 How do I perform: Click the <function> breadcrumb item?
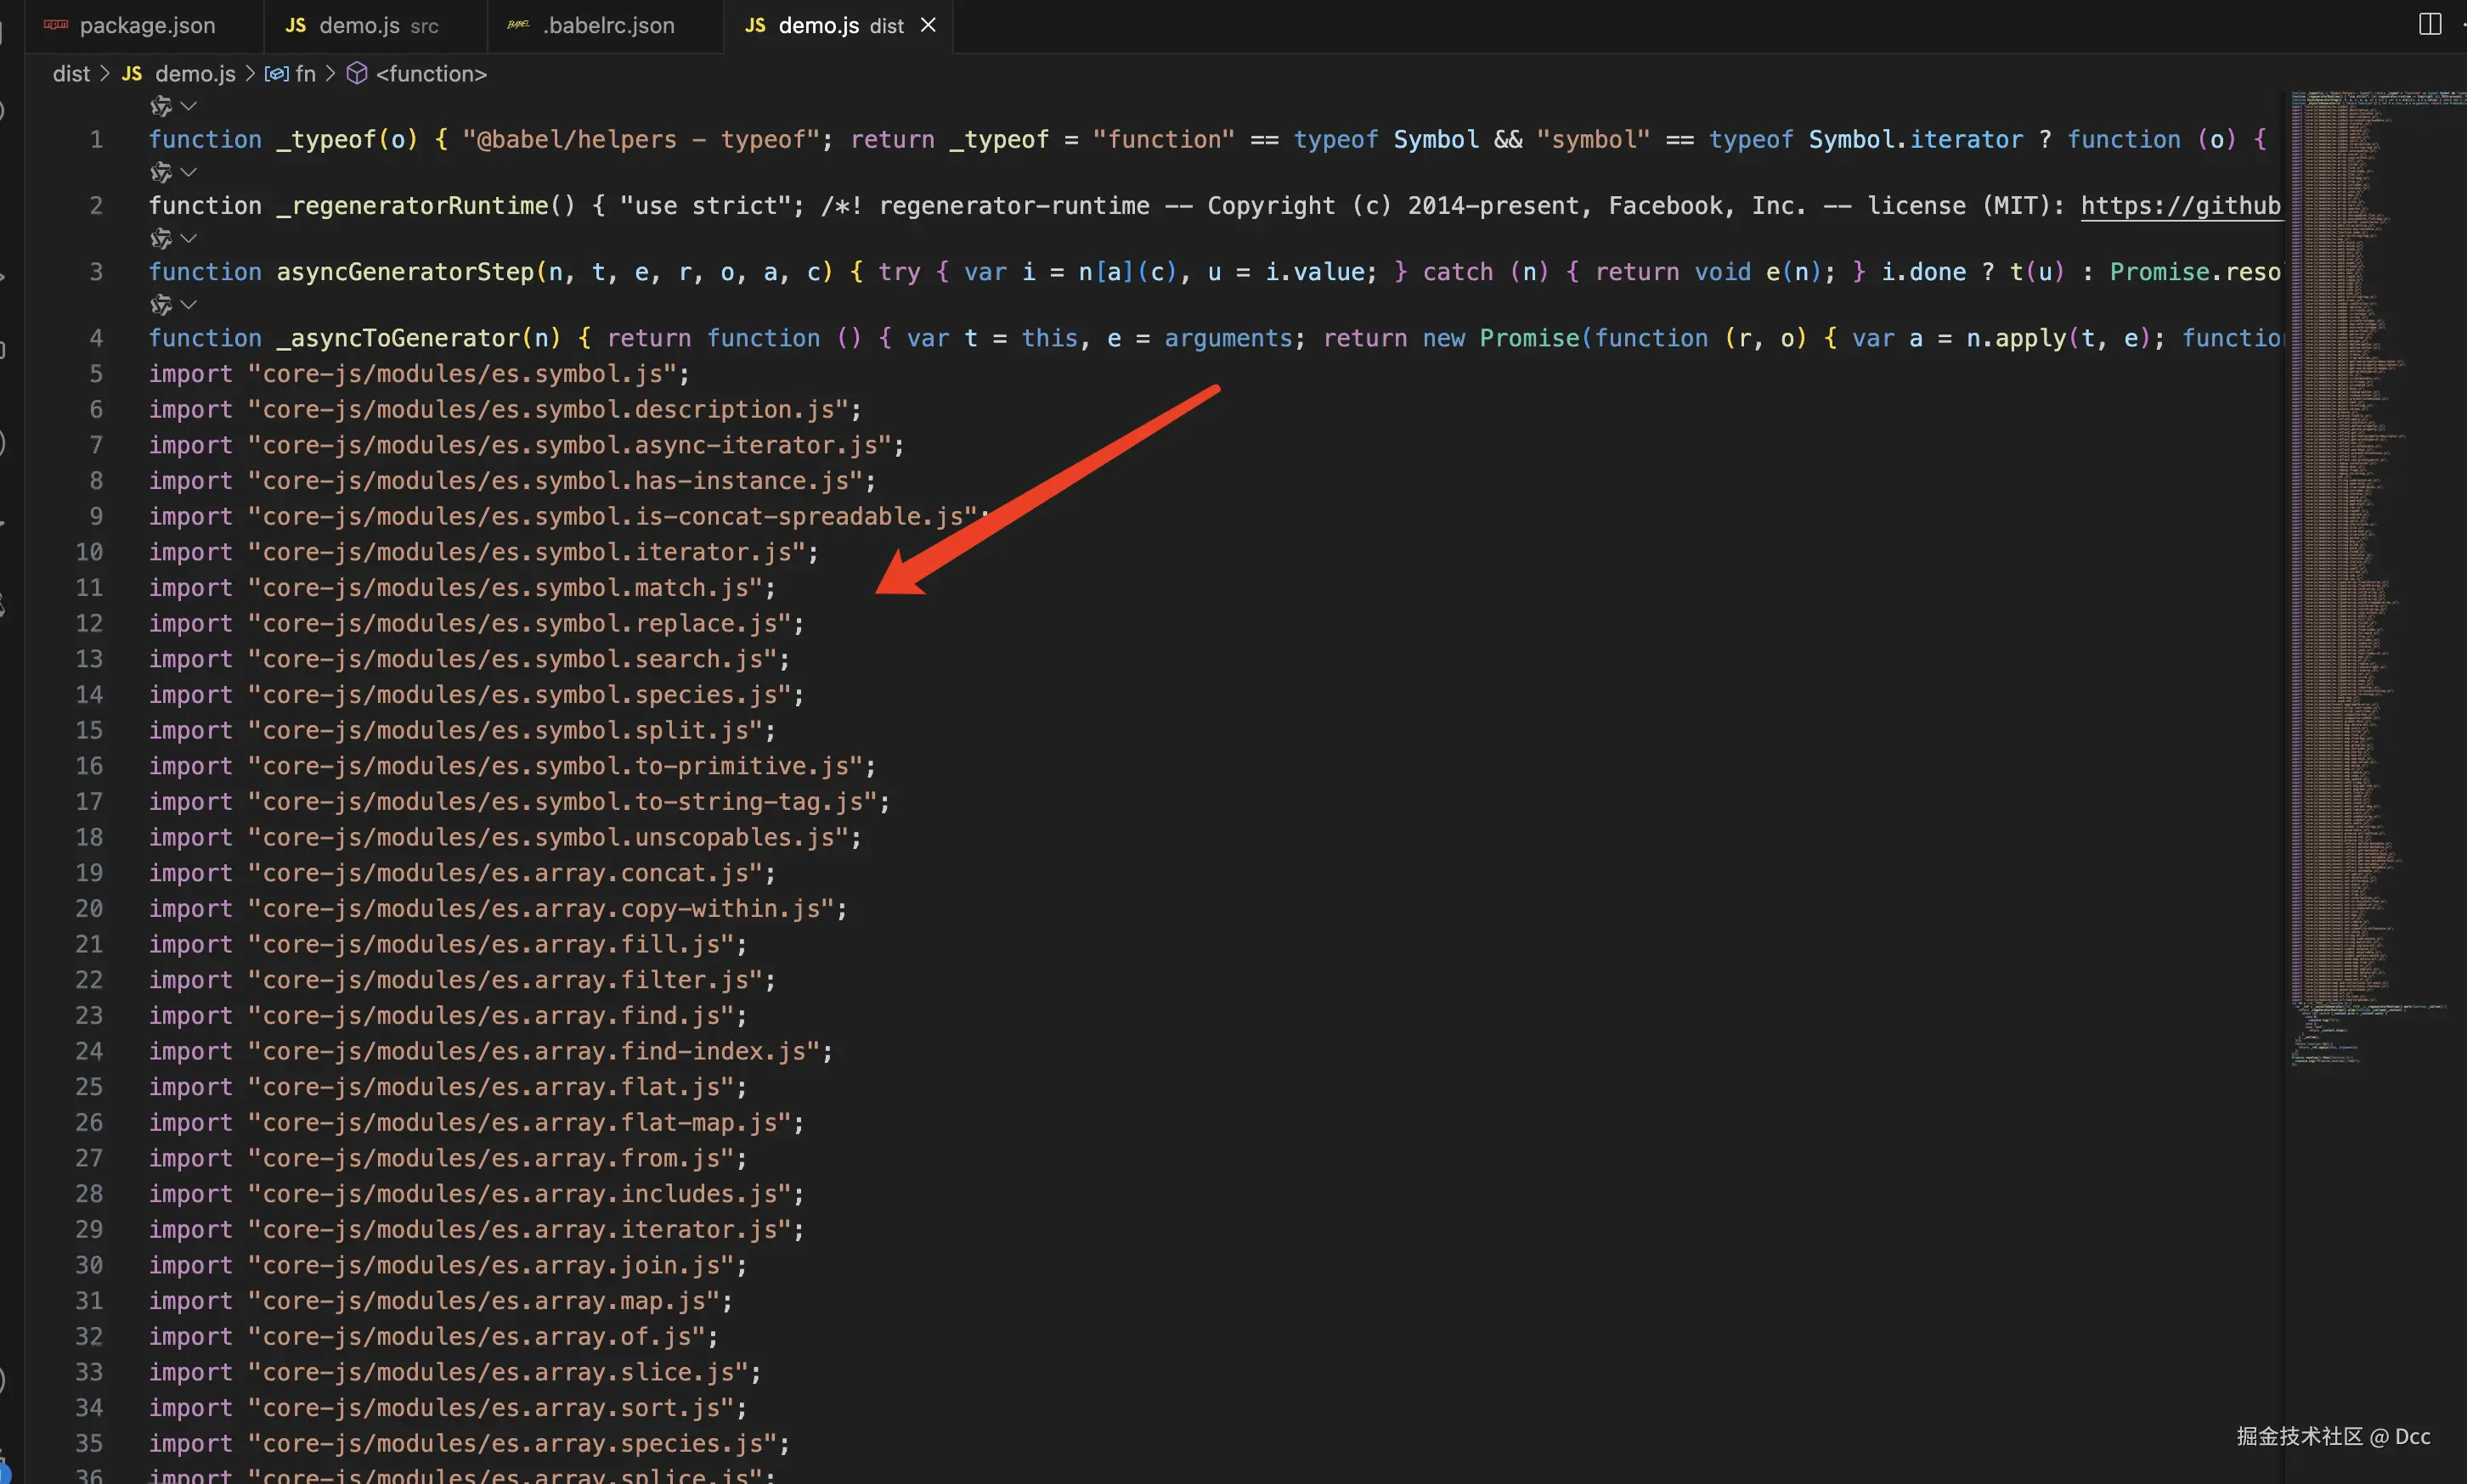click(x=432, y=74)
